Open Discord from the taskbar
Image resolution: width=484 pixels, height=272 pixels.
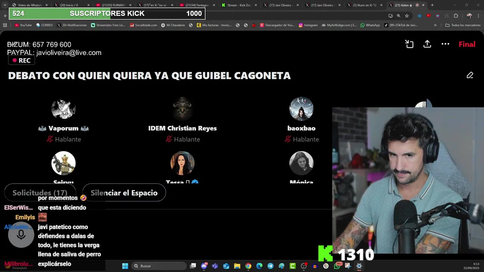tap(204, 266)
